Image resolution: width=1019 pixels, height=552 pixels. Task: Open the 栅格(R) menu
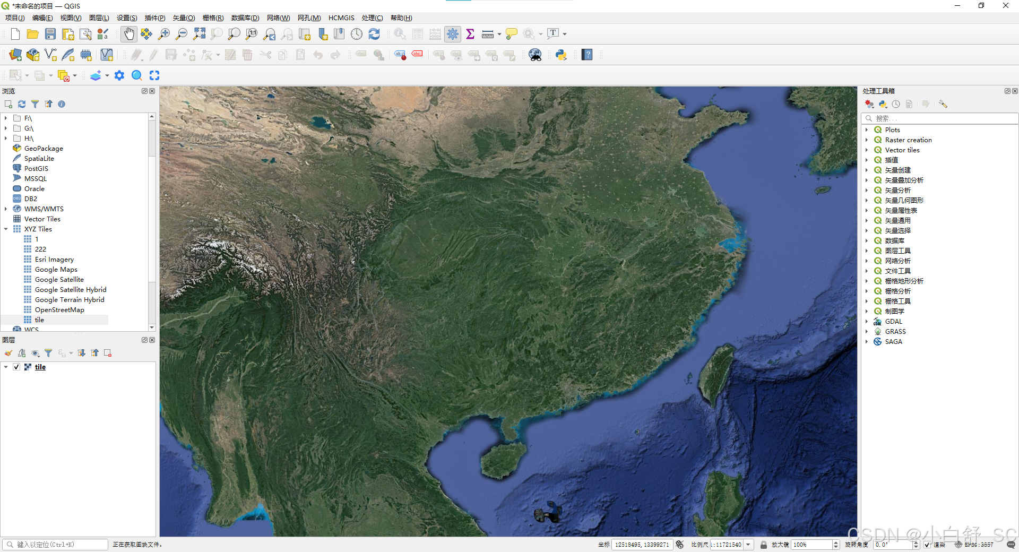[x=213, y=18]
